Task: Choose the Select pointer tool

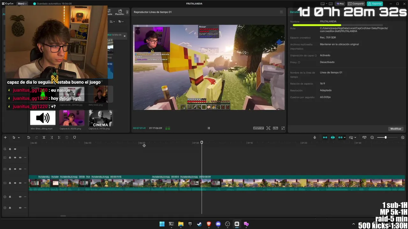Action: (x=14, y=137)
